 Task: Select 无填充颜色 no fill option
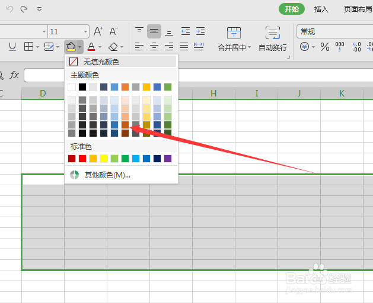[121, 62]
